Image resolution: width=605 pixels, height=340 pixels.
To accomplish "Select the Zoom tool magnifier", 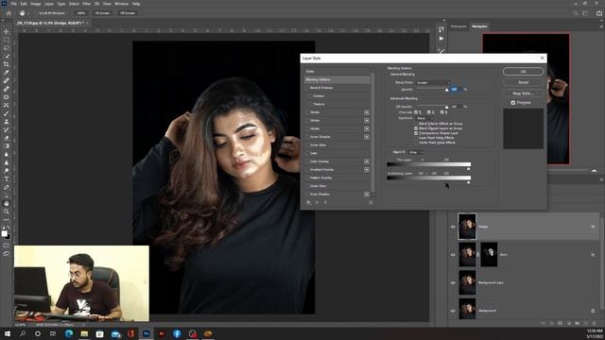I will 7,212.
